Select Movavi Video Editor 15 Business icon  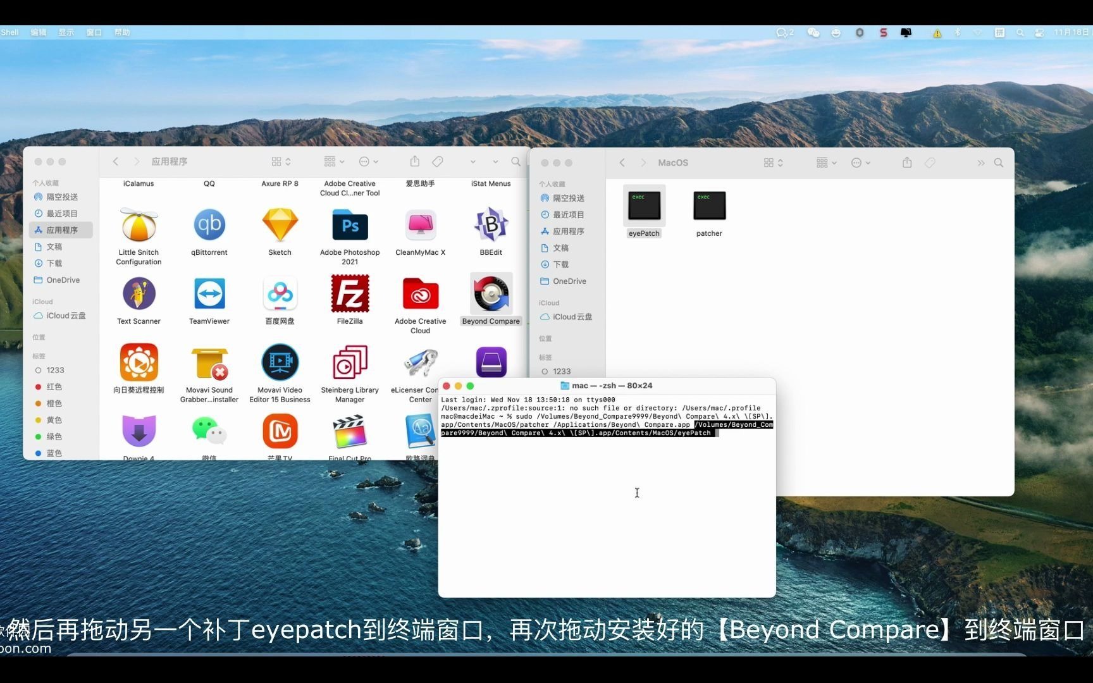(x=280, y=362)
